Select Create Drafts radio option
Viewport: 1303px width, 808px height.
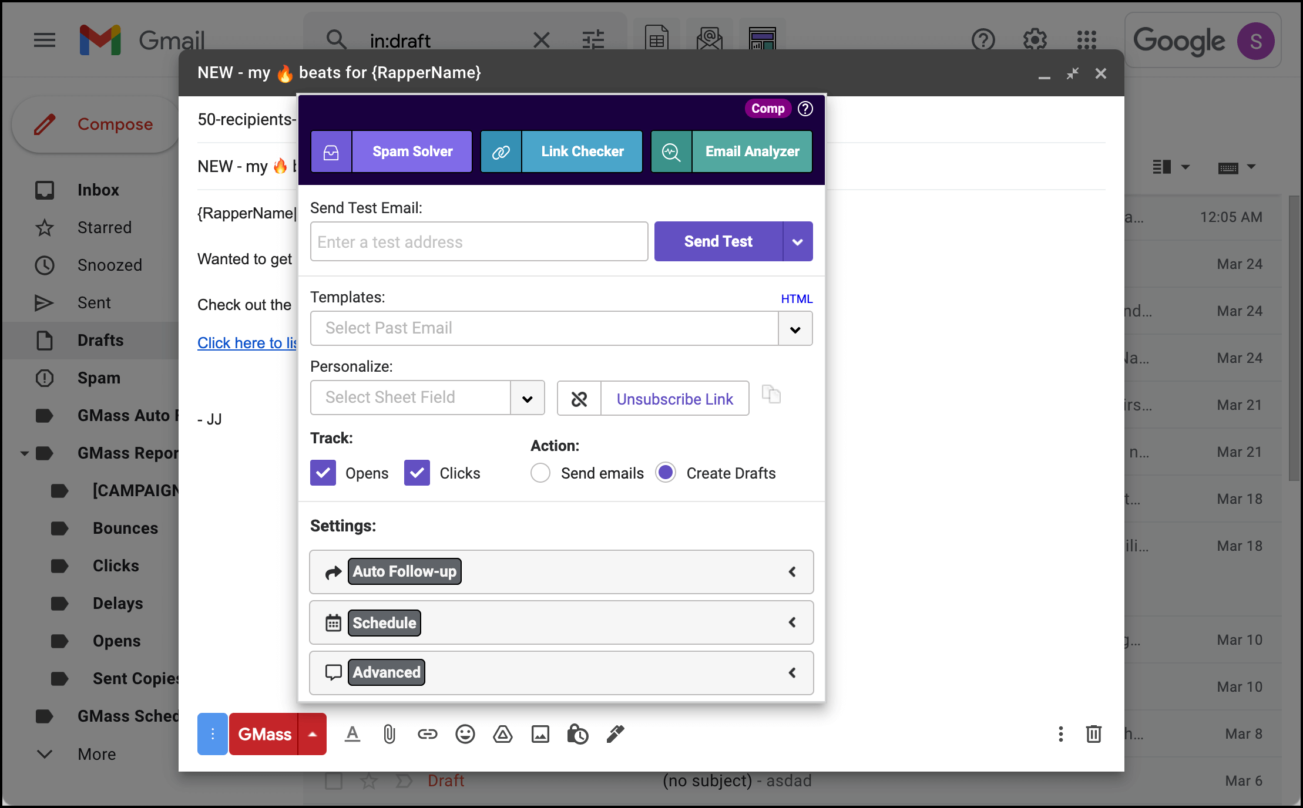[x=666, y=473]
